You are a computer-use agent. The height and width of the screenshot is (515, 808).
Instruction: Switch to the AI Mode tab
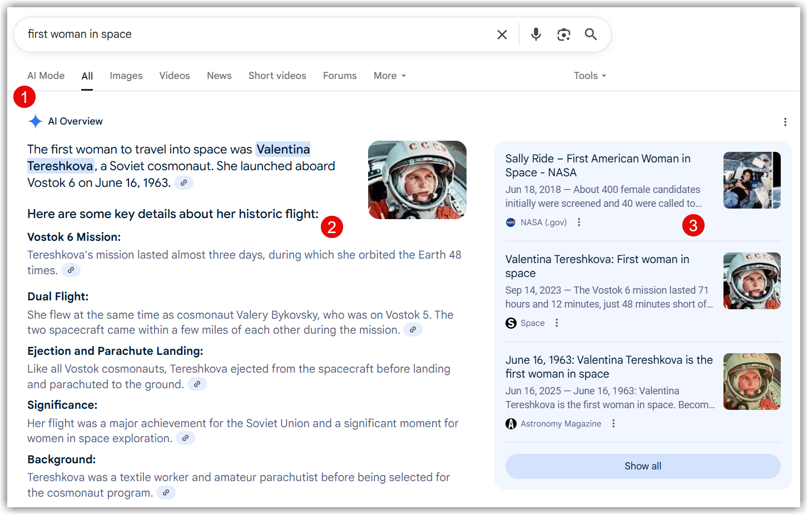[46, 76]
